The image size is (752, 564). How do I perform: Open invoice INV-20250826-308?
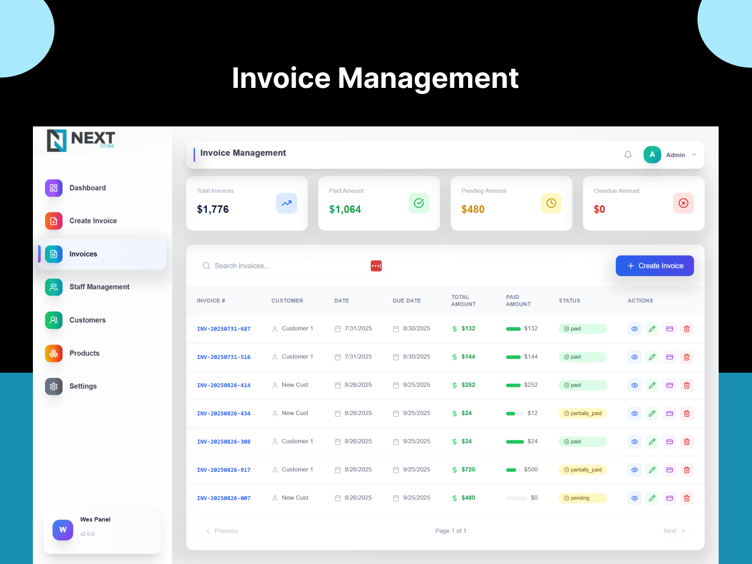pyautogui.click(x=224, y=442)
